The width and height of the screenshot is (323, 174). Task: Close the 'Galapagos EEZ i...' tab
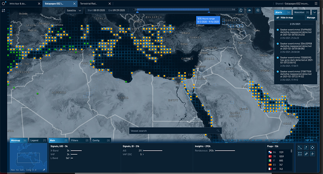click(74, 4)
